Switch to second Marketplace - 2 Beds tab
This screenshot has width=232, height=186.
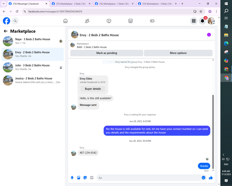pos(71,4)
